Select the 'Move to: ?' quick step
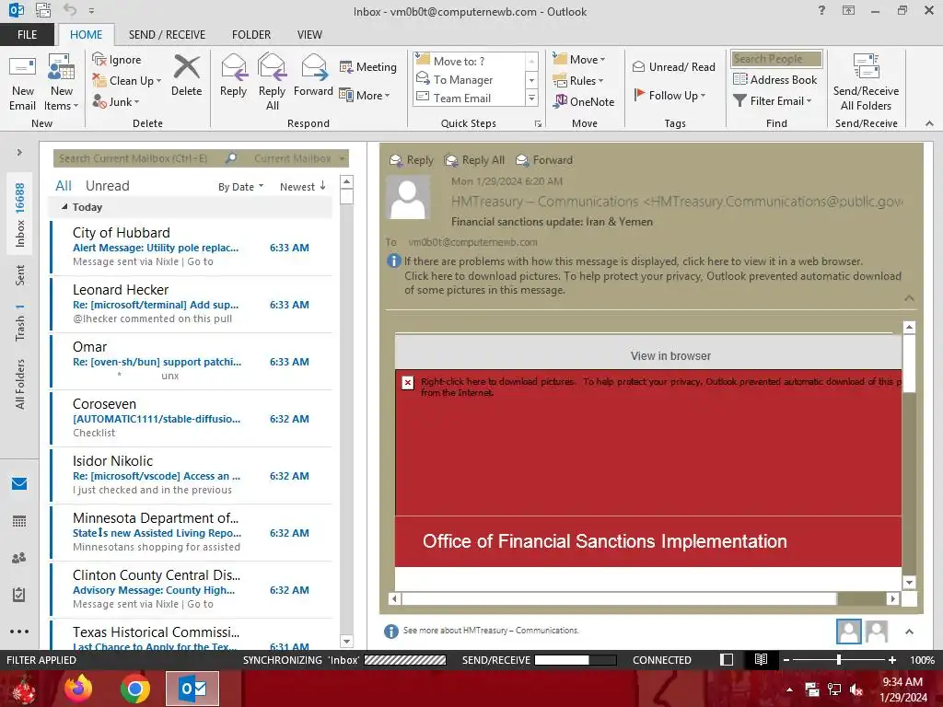This screenshot has height=707, width=943. click(x=471, y=61)
